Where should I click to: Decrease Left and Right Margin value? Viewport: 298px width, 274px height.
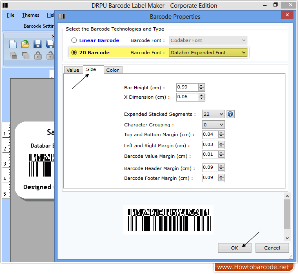point(221,146)
